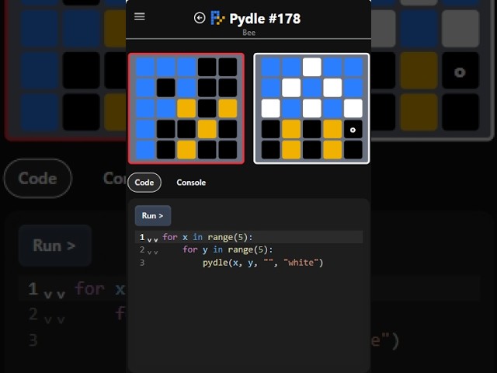Place cursor in the pydle(x, y, "", "white") line
497x373 pixels.
[x=262, y=263]
